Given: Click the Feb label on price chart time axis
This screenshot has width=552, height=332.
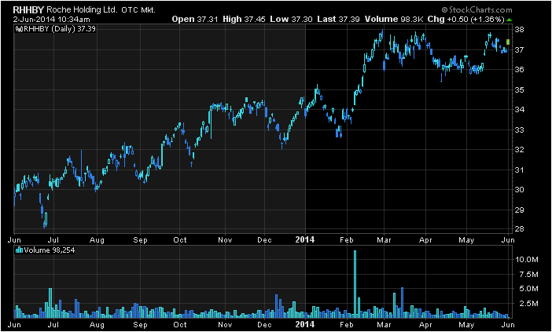Looking at the screenshot, I should click(347, 240).
